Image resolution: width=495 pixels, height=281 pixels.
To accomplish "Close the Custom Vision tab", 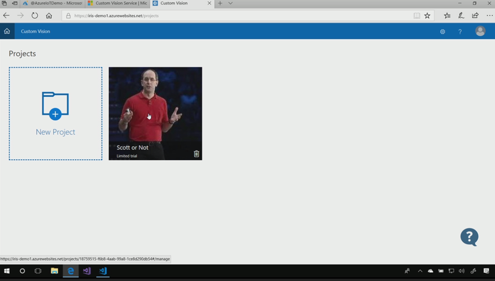I will pos(209,3).
